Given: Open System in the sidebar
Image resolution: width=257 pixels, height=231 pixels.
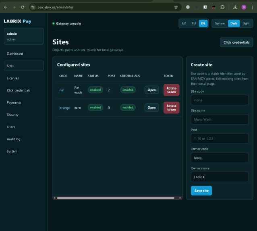Looking at the screenshot, I should 24,151.
